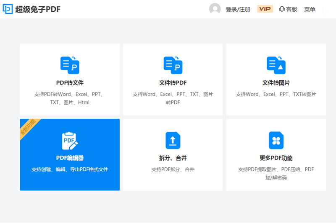The height and width of the screenshot is (223, 336).
Task: Click 支持Word、Excel、PPT、TXT、图片 转PDF description
Action: [173, 98]
